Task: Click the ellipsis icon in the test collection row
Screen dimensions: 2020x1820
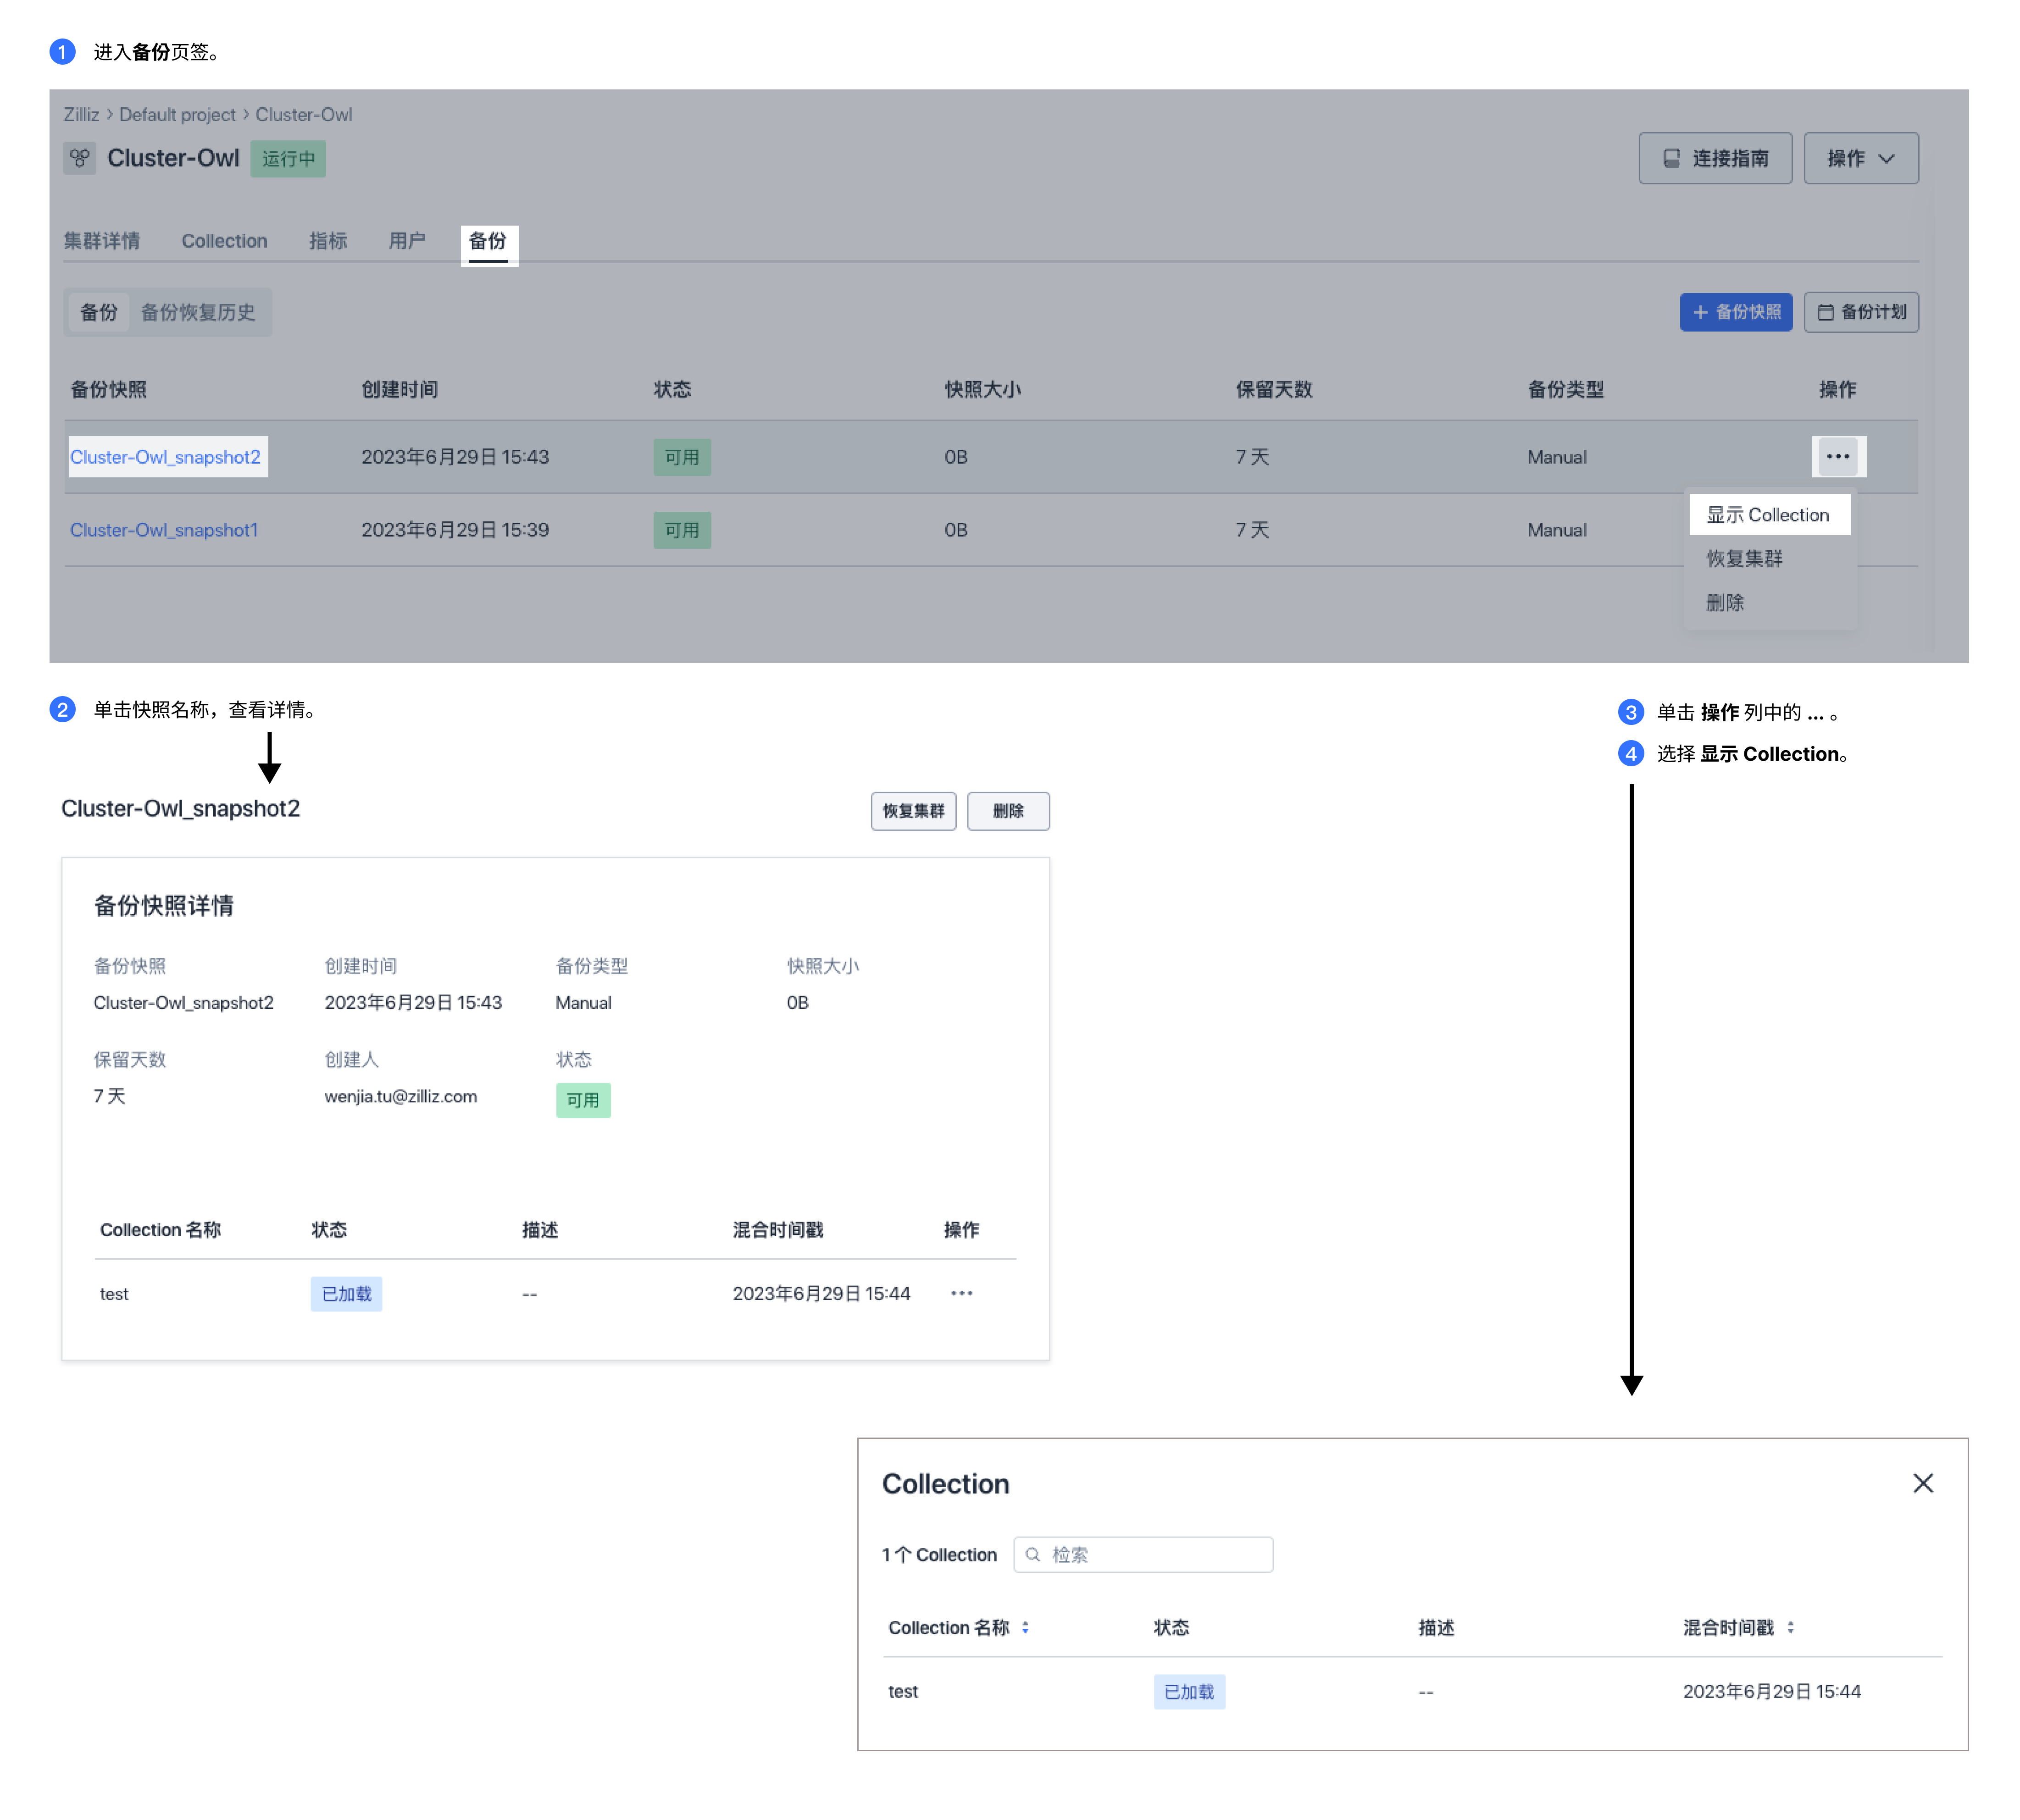Action: click(x=961, y=1293)
